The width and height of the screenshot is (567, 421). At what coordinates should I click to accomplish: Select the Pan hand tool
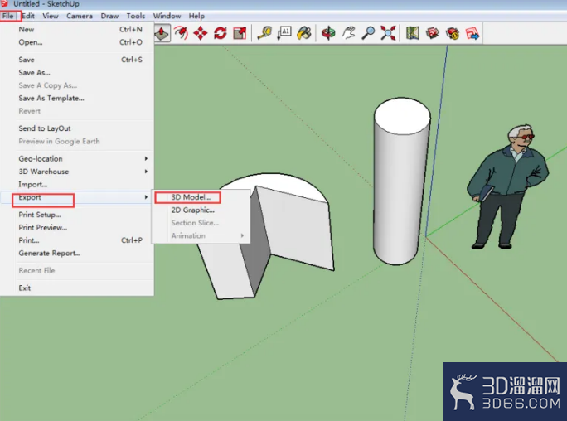tap(348, 33)
